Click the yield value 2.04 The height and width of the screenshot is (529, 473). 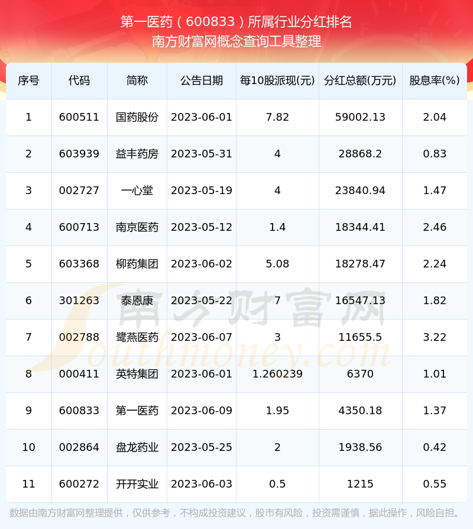pos(435,117)
